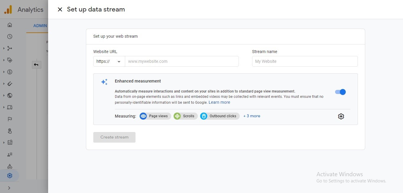Focus the Stream name input field
403x193 pixels.
coord(305,61)
